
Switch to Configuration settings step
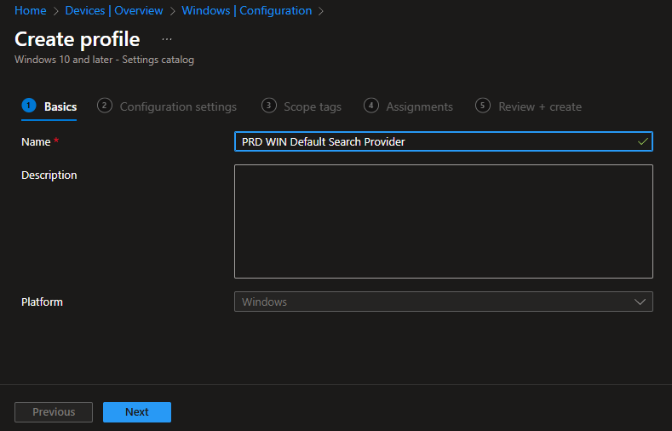(x=167, y=106)
